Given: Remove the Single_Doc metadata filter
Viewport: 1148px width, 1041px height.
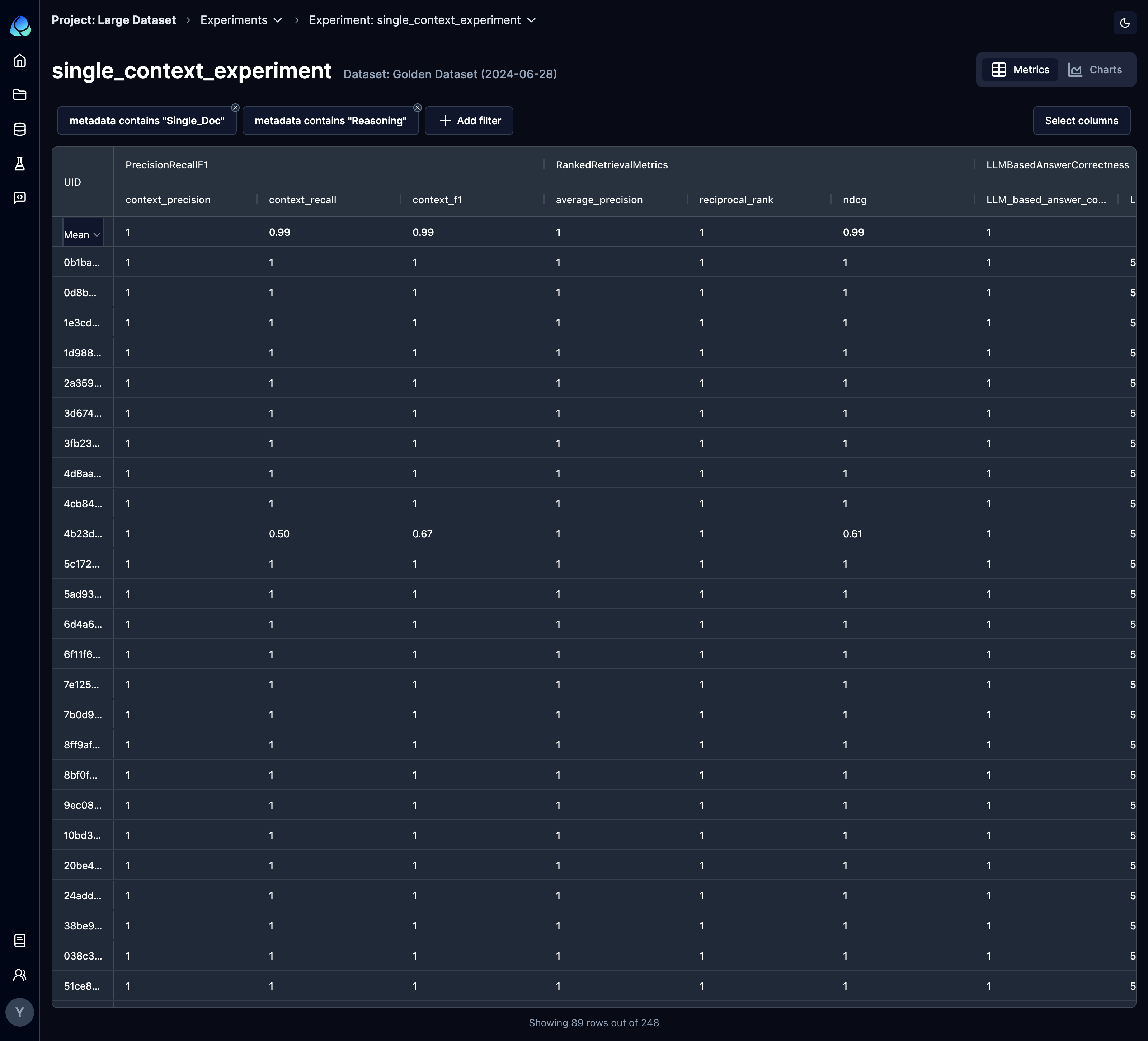Looking at the screenshot, I should click(235, 108).
